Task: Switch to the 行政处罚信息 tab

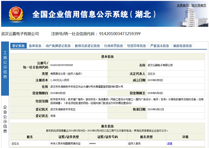Action: [114, 46]
